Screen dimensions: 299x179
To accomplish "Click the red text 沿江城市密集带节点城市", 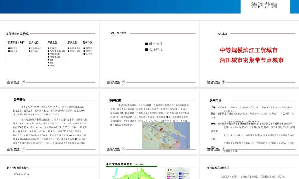I will tap(251, 60).
